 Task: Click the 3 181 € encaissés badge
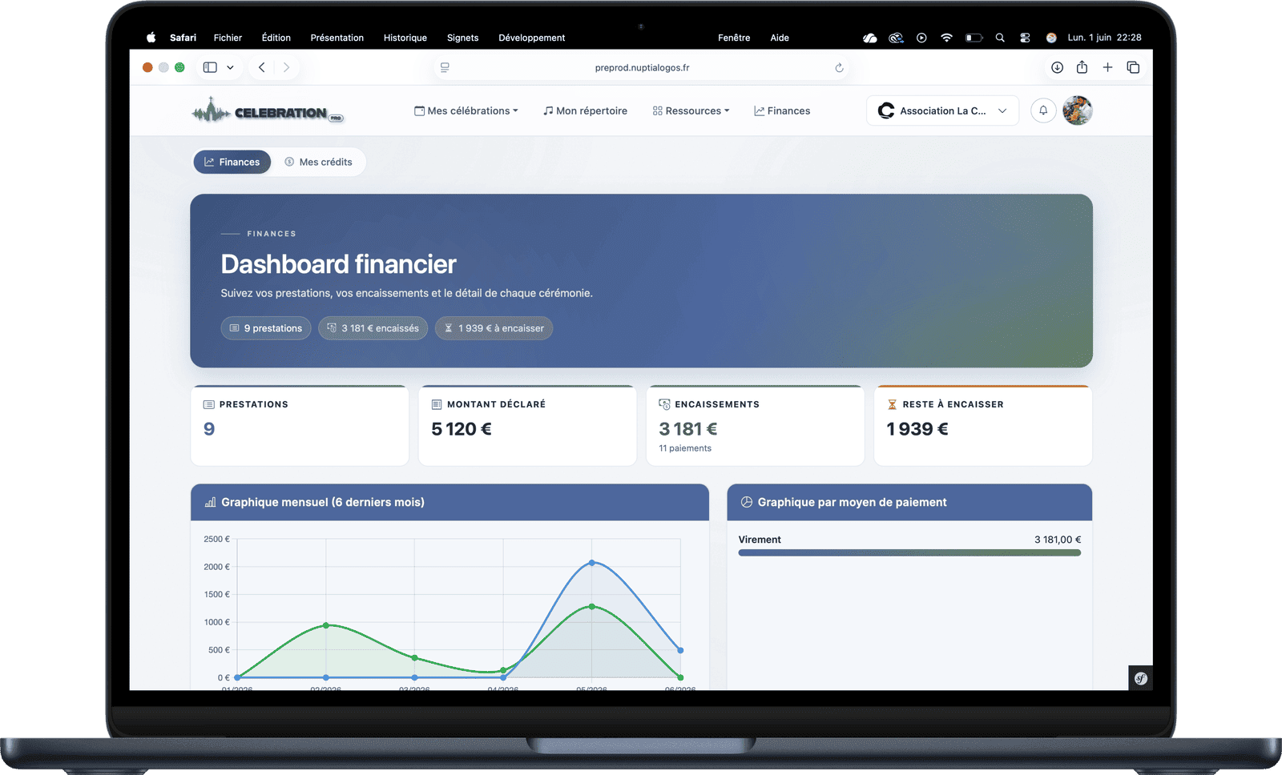tap(373, 328)
